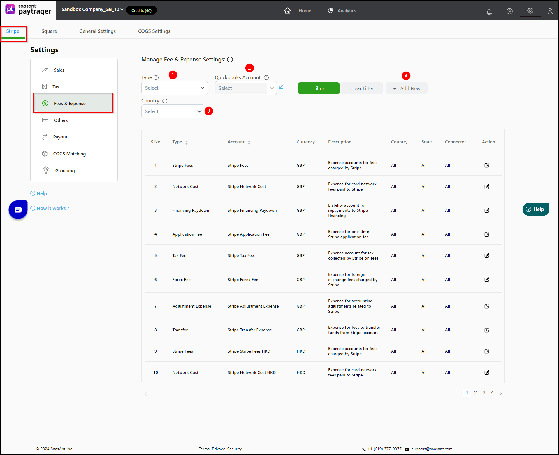
Task: Click the Home navigation link text
Action: pyautogui.click(x=305, y=10)
